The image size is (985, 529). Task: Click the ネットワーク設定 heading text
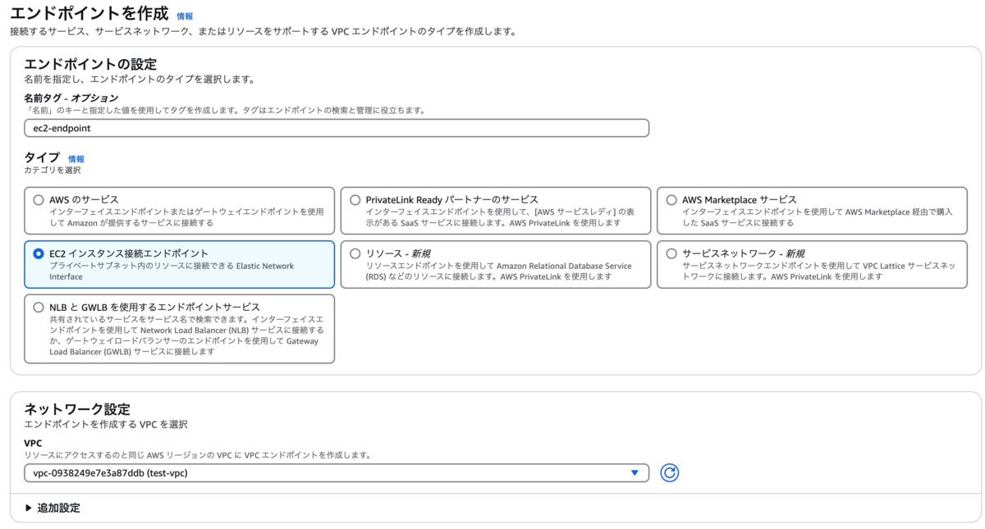pyautogui.click(x=77, y=408)
